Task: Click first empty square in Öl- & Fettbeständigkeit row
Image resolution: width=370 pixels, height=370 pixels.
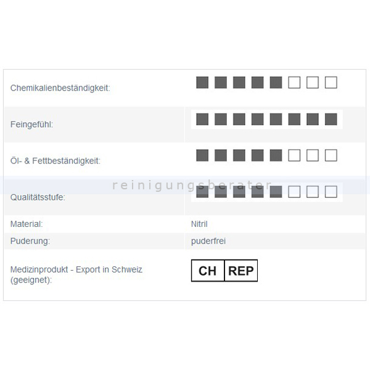Action: point(294,155)
